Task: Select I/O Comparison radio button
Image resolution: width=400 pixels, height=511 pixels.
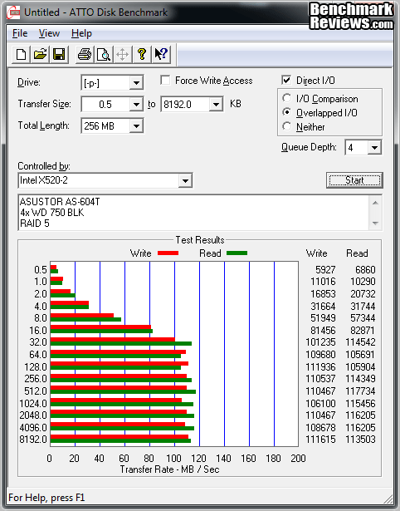Action: point(287,98)
